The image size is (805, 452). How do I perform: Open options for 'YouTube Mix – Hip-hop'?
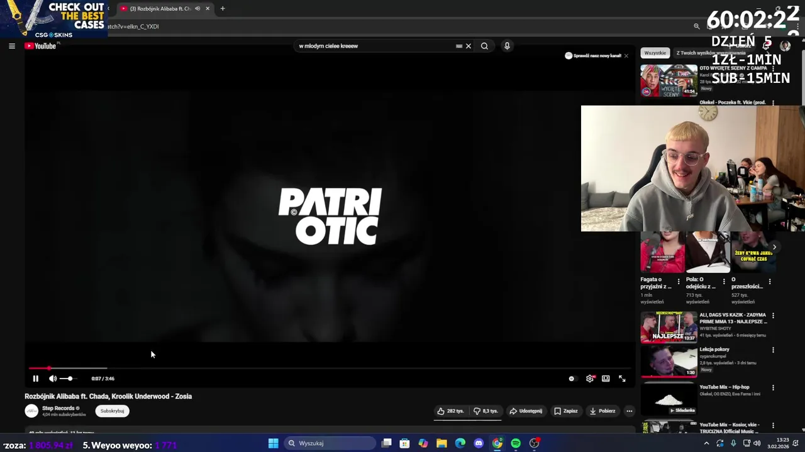coord(773,388)
